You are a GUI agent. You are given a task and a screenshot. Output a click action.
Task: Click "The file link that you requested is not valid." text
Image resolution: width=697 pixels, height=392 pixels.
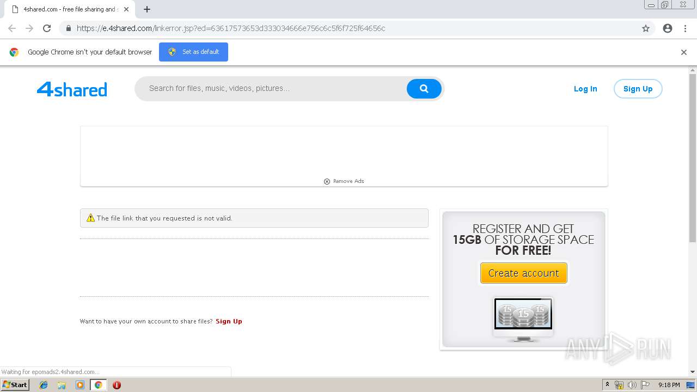164,218
